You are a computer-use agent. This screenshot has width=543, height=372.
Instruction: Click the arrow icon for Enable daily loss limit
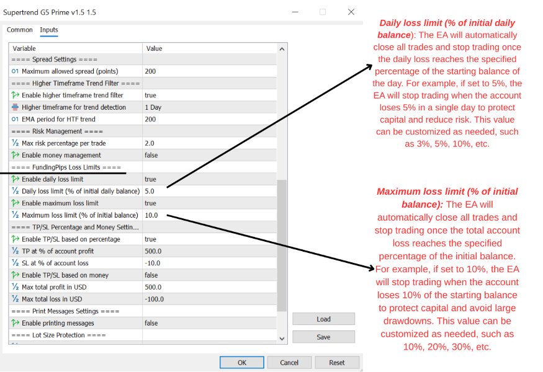tap(15, 179)
